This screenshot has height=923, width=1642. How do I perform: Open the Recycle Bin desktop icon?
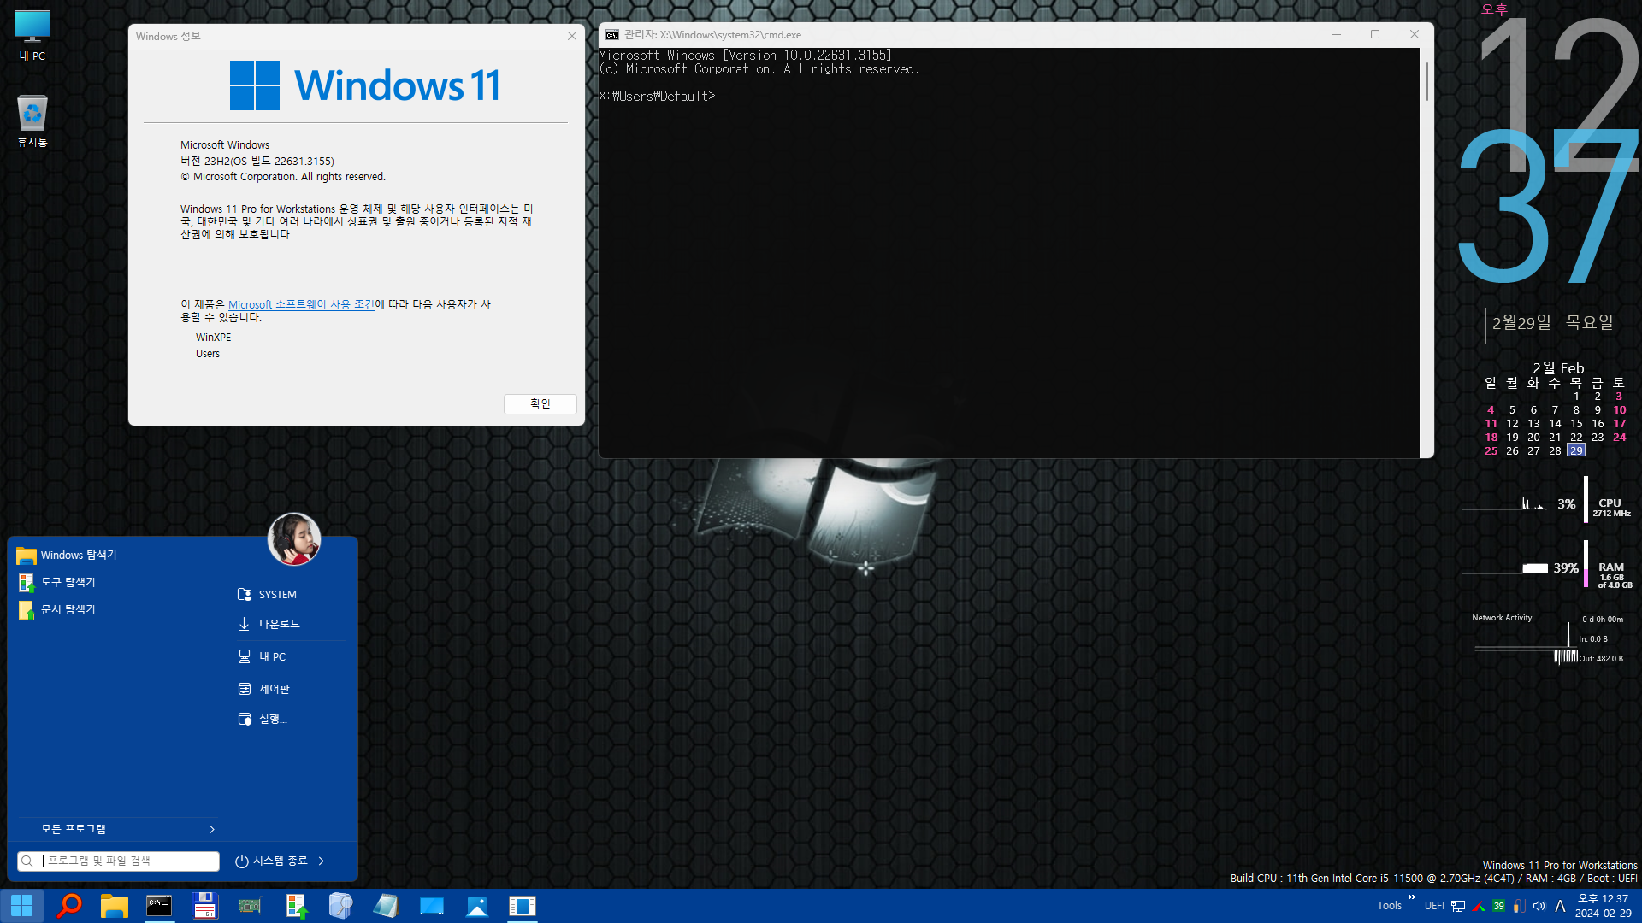[x=32, y=121]
